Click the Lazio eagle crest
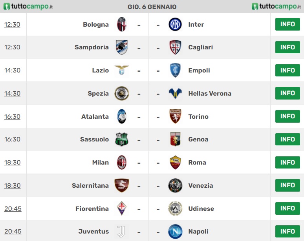 [x=122, y=70]
